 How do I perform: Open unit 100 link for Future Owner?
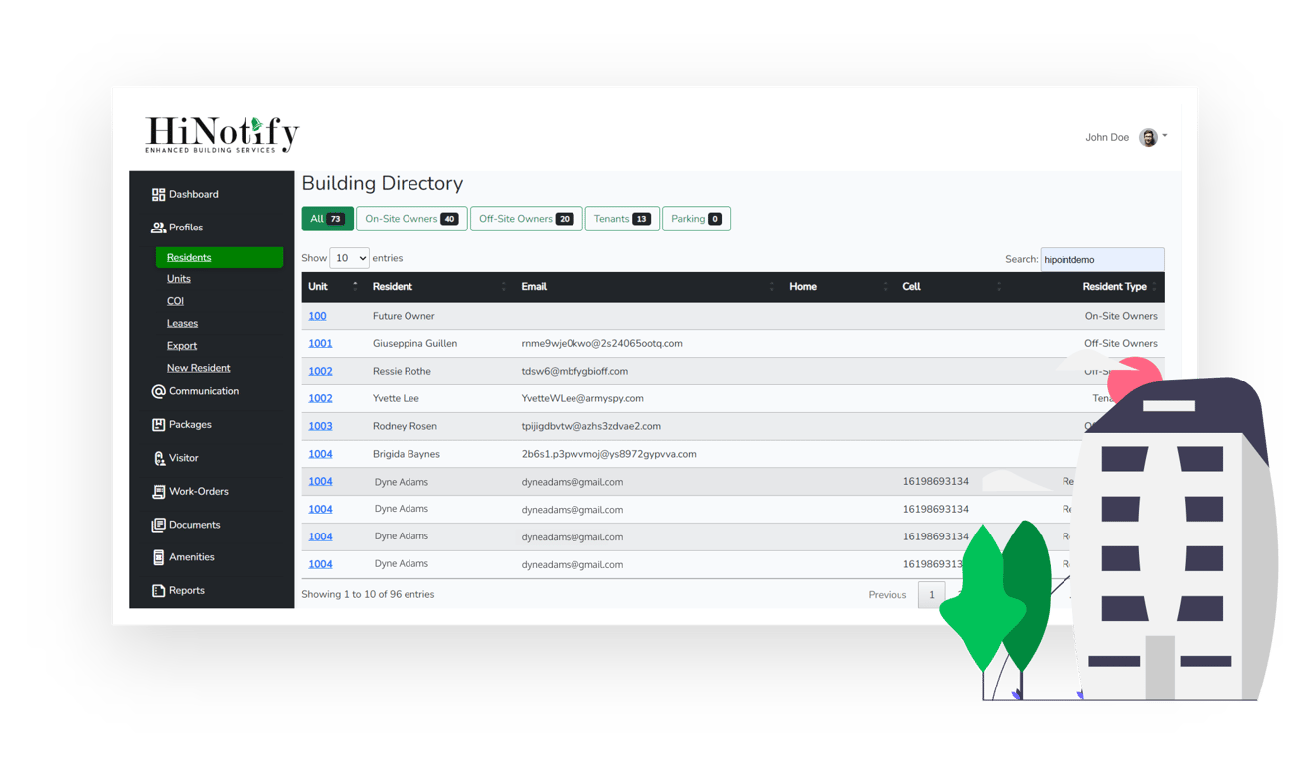[x=317, y=316]
